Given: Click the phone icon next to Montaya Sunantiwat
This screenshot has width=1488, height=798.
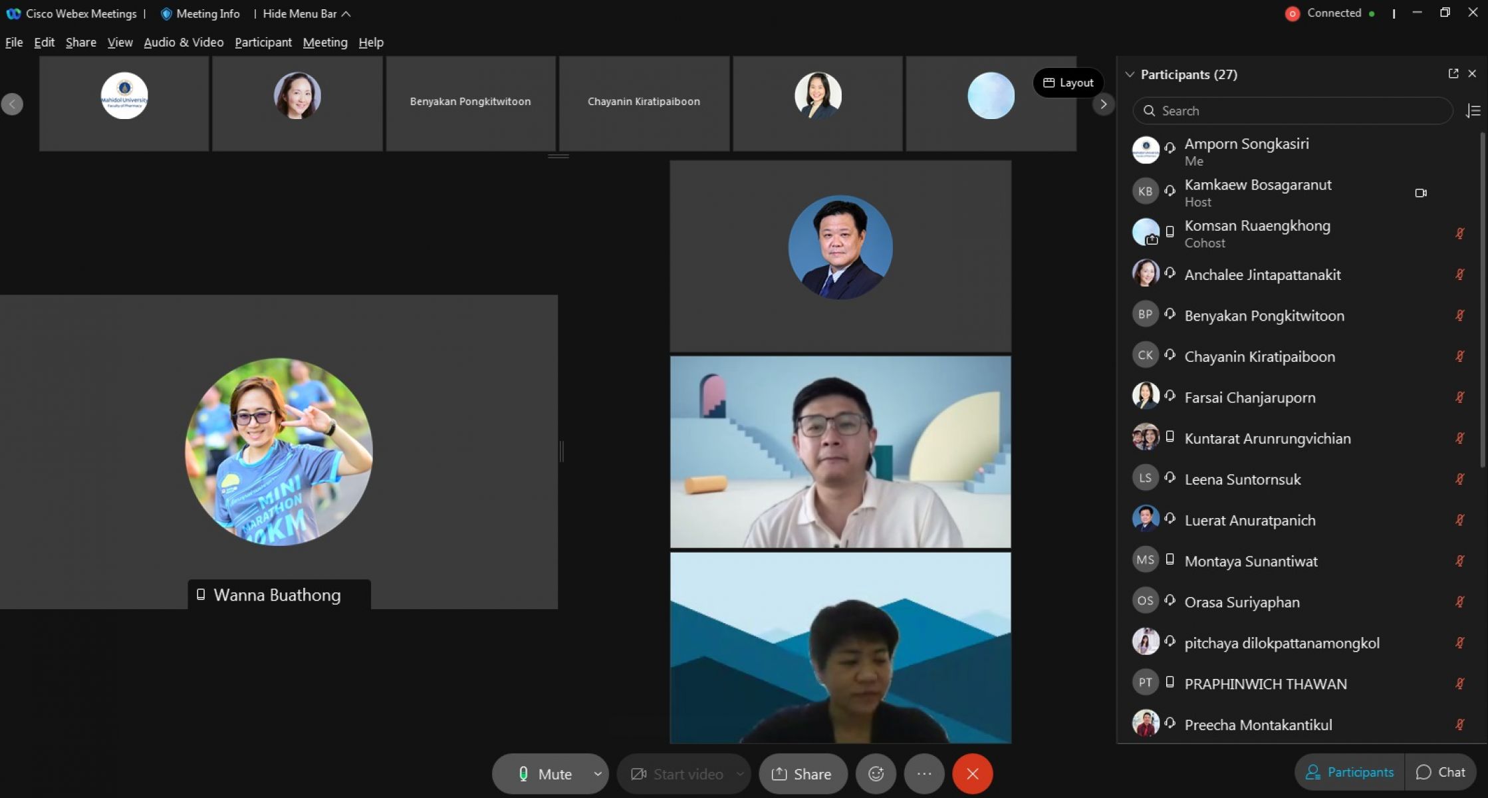Looking at the screenshot, I should (x=1170, y=560).
